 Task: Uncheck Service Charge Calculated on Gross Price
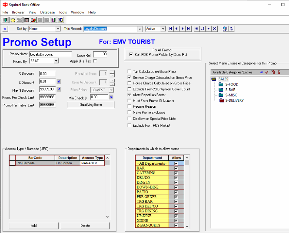pyautogui.click(x=129, y=77)
